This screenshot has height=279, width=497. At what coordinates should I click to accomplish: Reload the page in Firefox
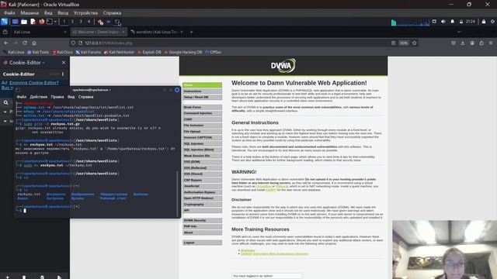[25, 43]
